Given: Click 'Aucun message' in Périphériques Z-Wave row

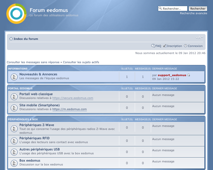Looking at the screenshot, I should tap(163, 126).
